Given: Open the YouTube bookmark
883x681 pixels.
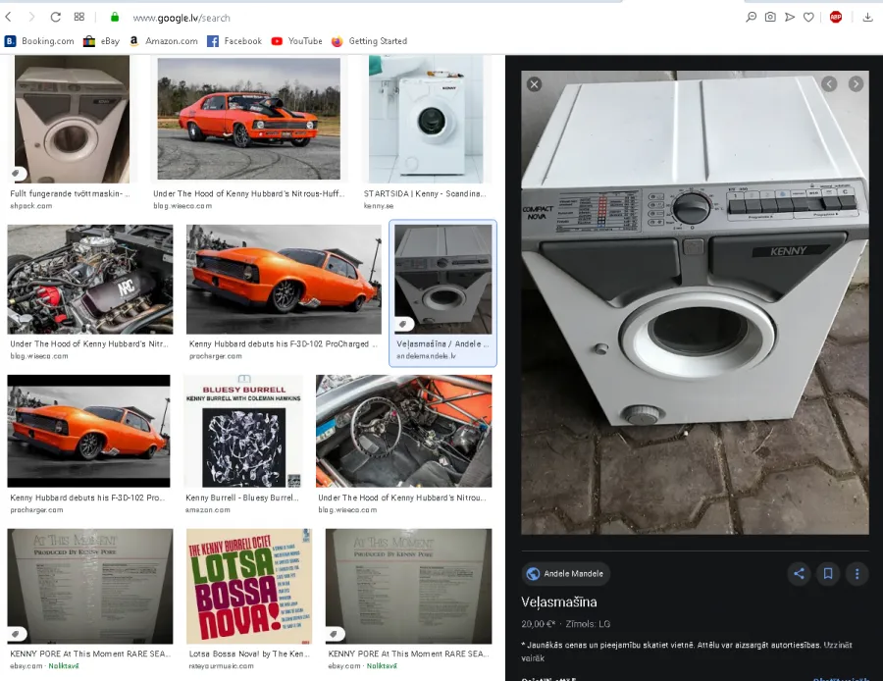Looking at the screenshot, I should click(296, 41).
